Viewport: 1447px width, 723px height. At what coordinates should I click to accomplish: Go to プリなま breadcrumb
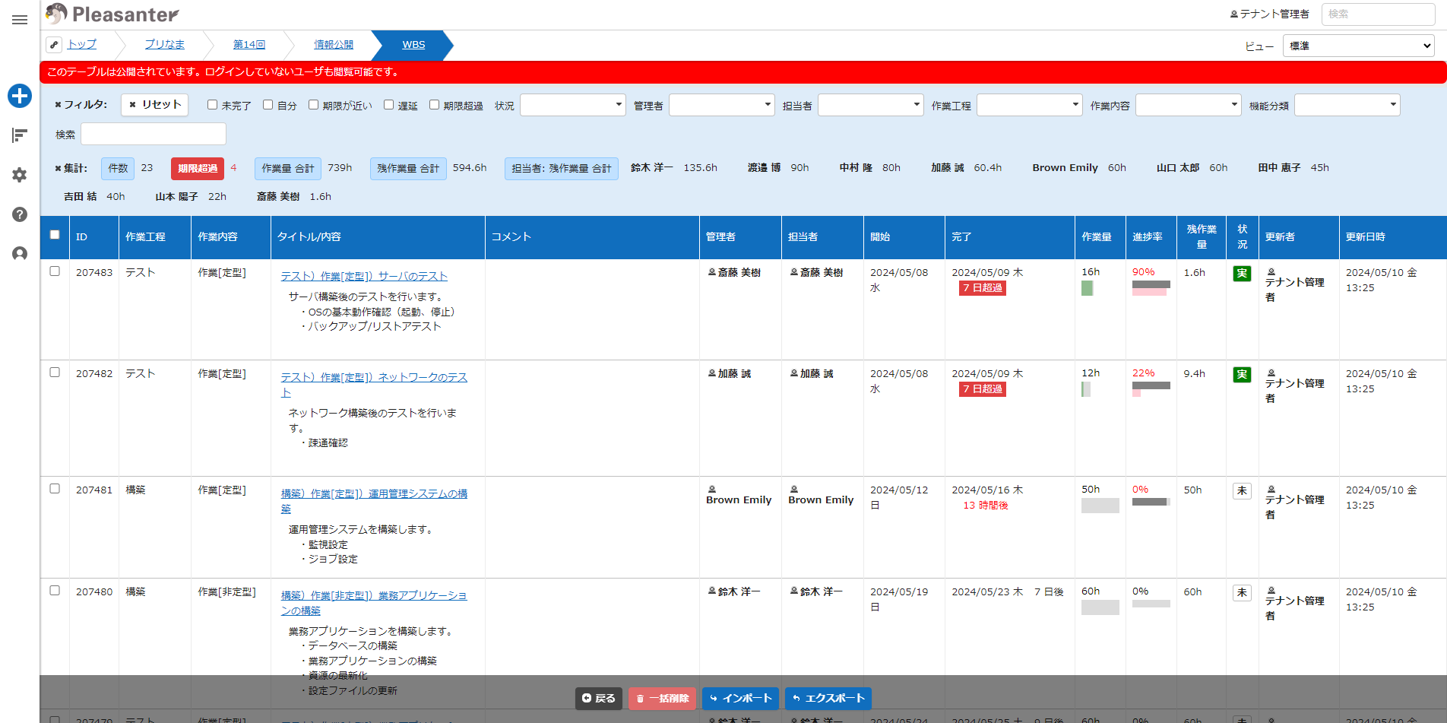click(165, 45)
